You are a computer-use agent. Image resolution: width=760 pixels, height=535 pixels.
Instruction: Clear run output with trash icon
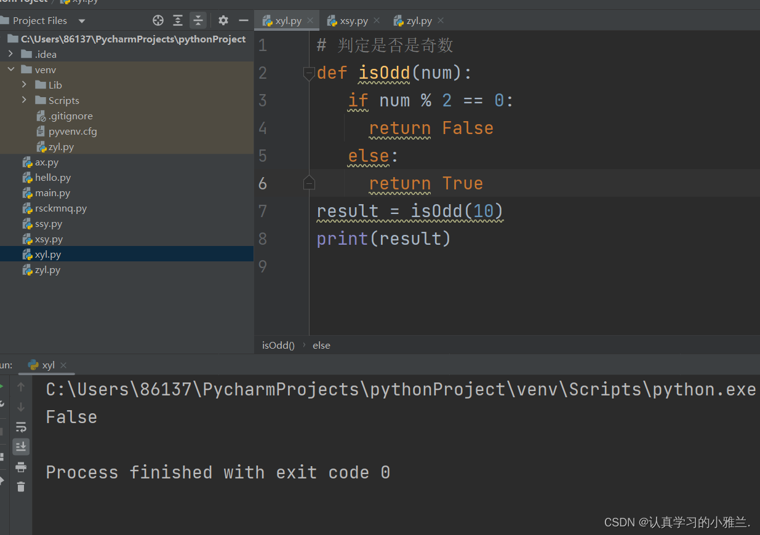[x=21, y=486]
